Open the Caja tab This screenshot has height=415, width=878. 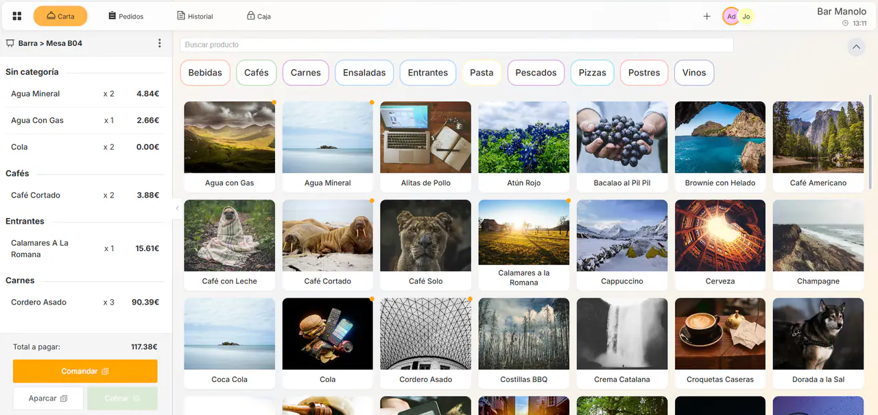(259, 16)
